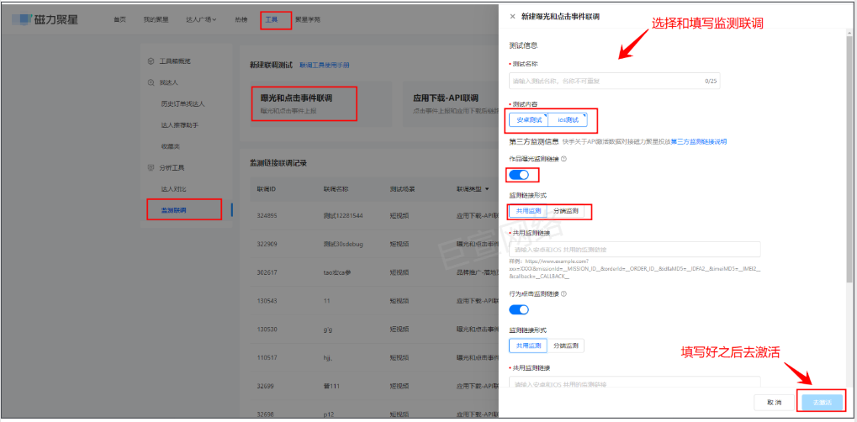Open 工具 in the top navigation
The image size is (857, 422).
coord(271,19)
